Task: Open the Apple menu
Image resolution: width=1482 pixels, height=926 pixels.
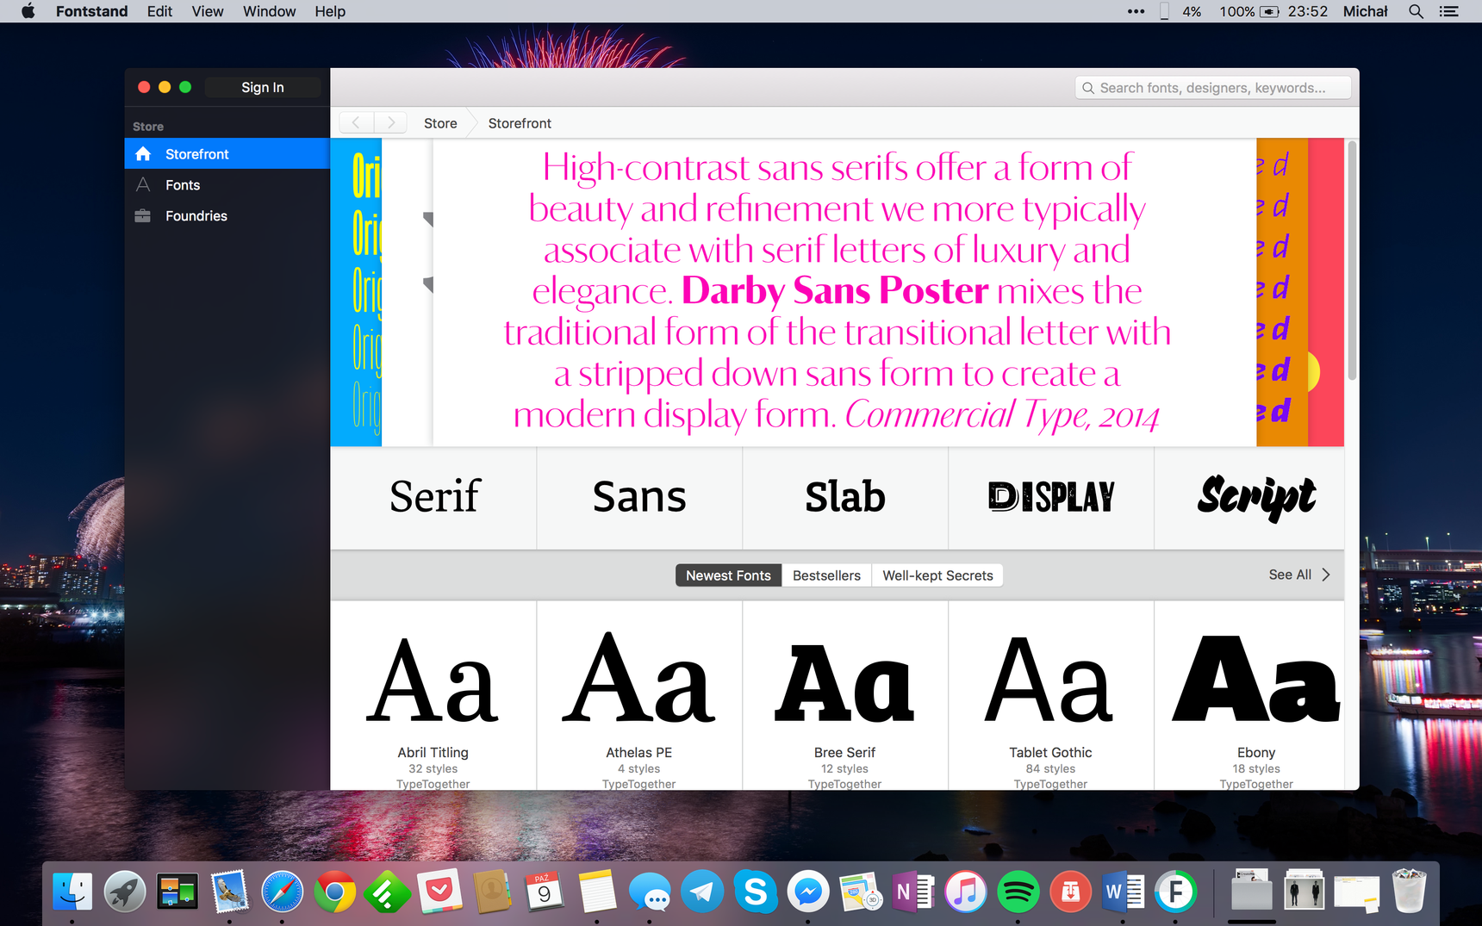Action: tap(28, 11)
